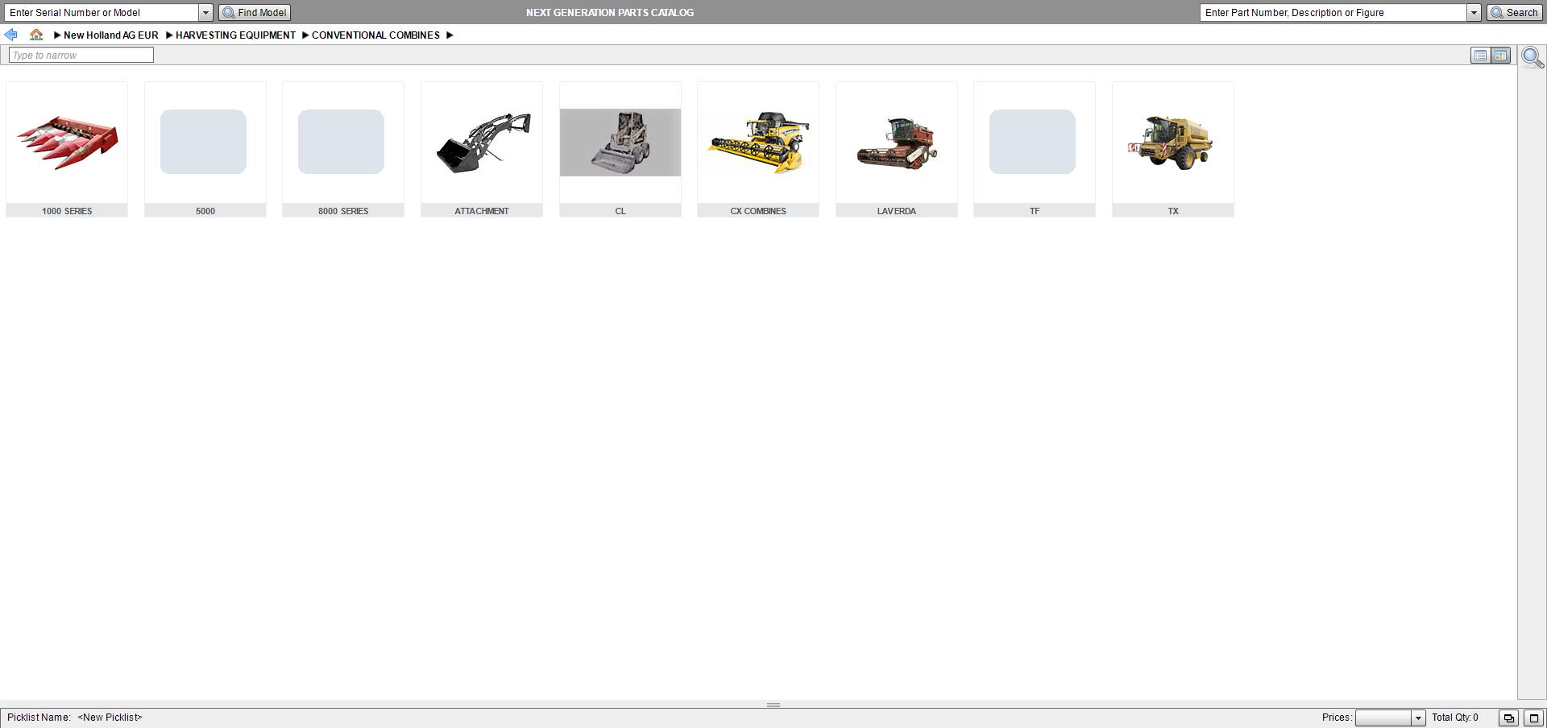Switch to list view icon
The image size is (1547, 728).
coord(1480,56)
